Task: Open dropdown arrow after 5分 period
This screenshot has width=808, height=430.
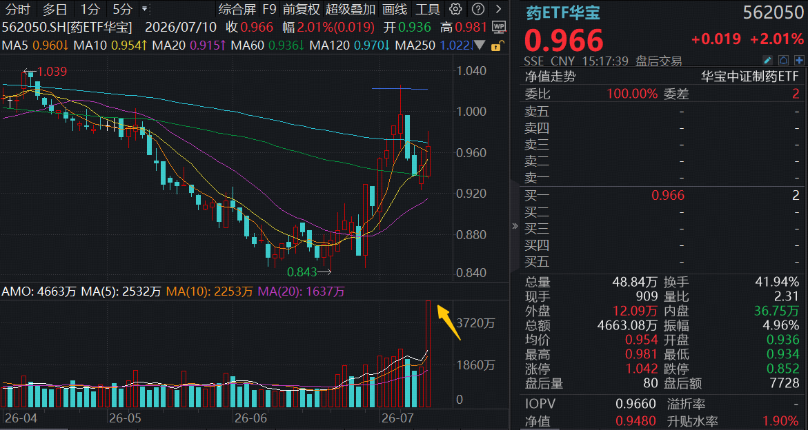Action: point(144,9)
